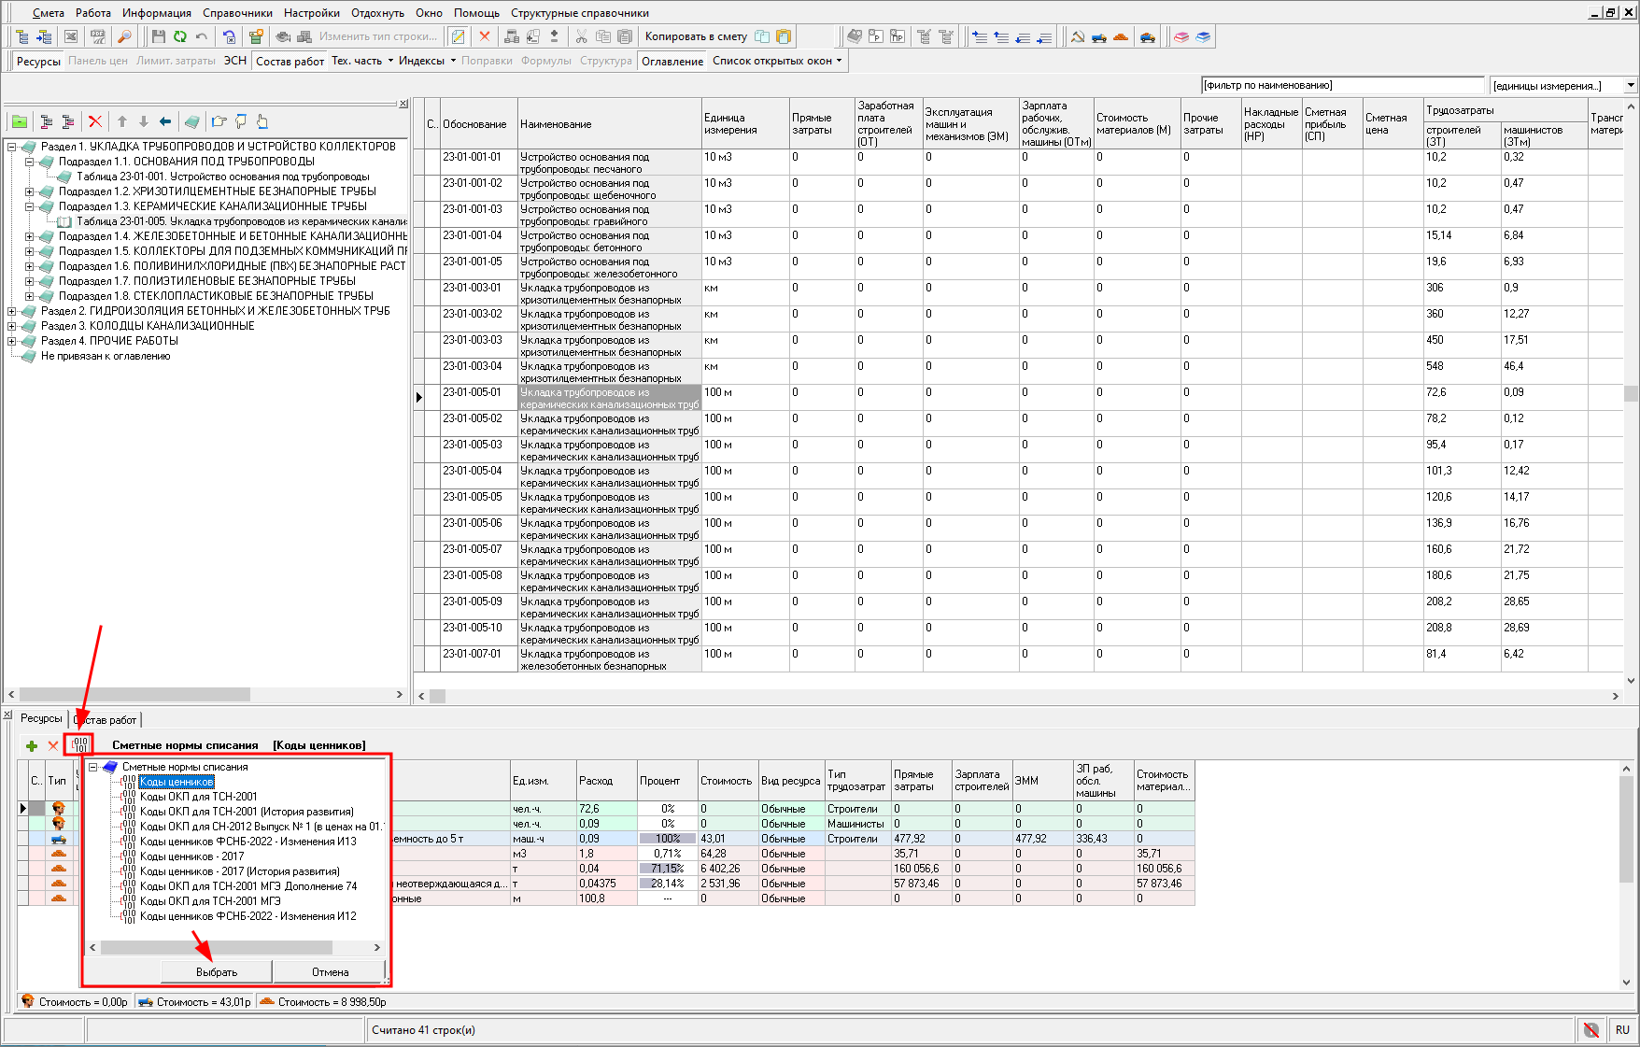Image resolution: width=1640 pixels, height=1047 pixels.
Task: Switch to bottom 'Состав работ' tab
Action: pyautogui.click(x=106, y=719)
